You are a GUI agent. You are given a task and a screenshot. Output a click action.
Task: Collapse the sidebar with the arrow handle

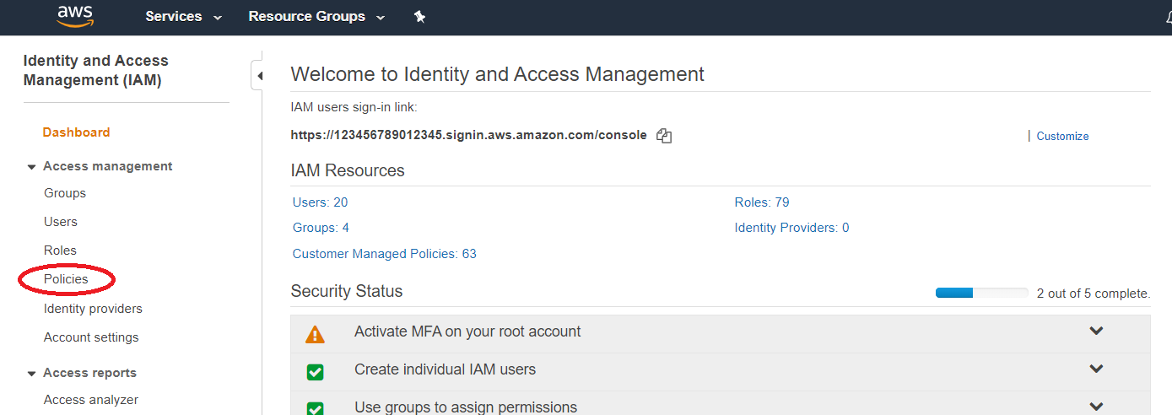coord(259,76)
